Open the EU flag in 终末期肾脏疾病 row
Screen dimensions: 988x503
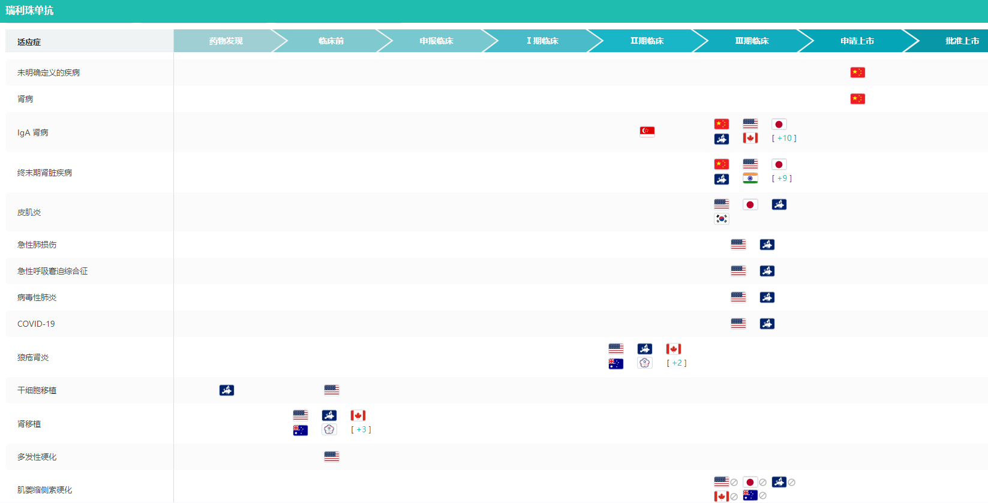click(x=722, y=179)
